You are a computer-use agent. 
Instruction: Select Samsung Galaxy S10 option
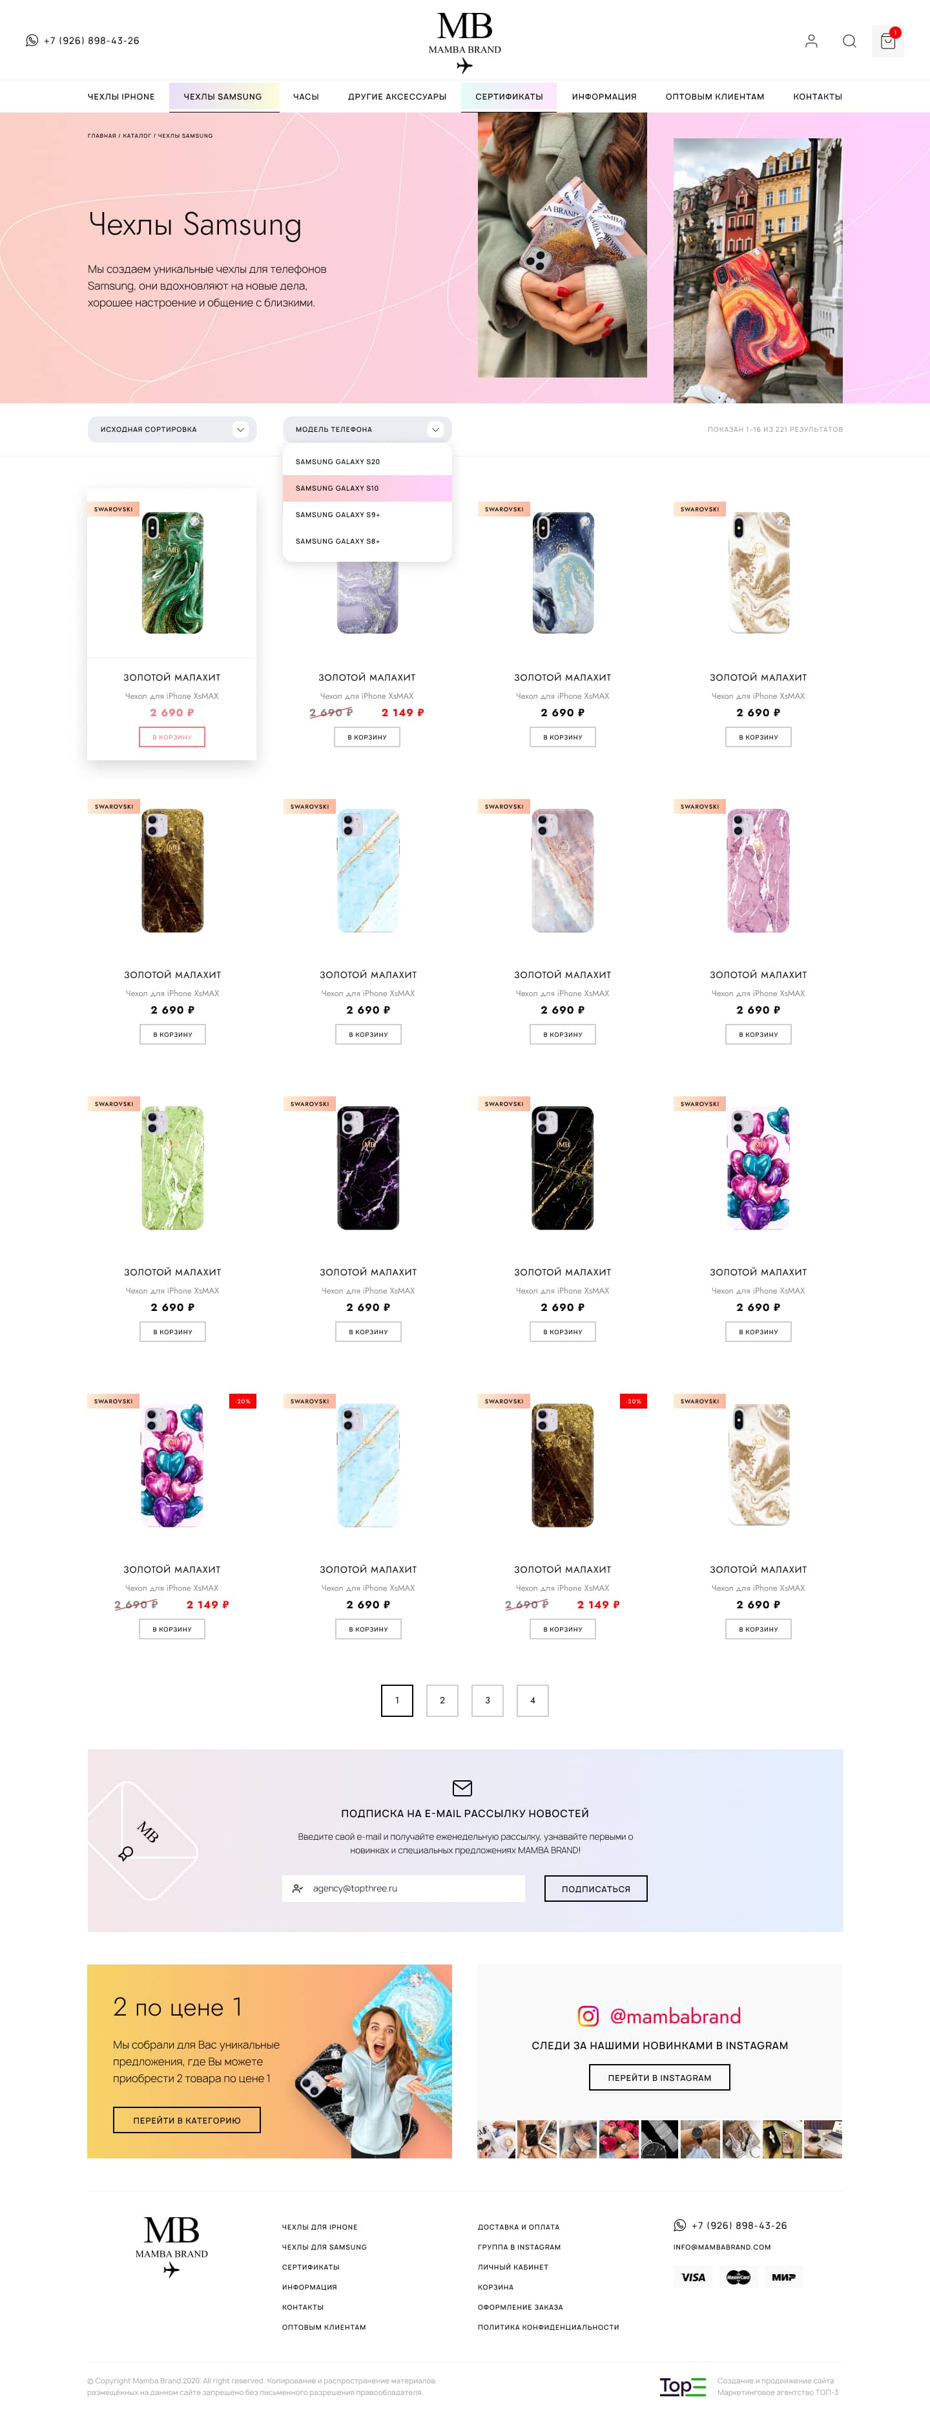click(x=367, y=488)
